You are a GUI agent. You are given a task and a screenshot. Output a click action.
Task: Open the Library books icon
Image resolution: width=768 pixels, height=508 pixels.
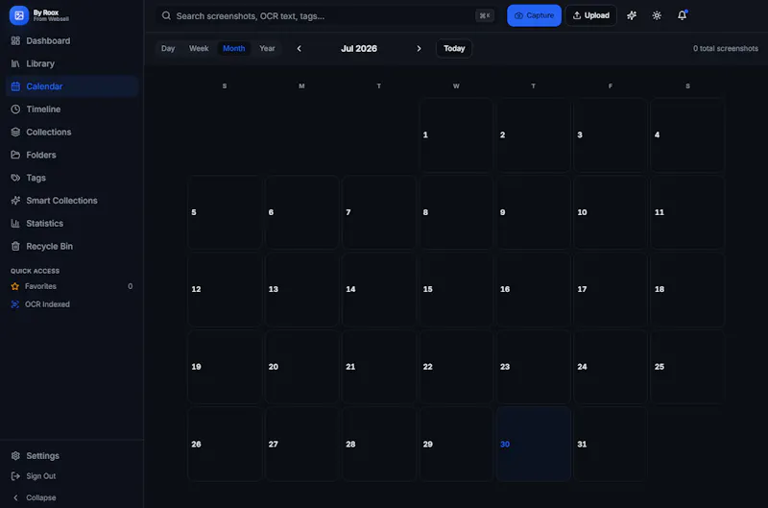click(x=15, y=63)
